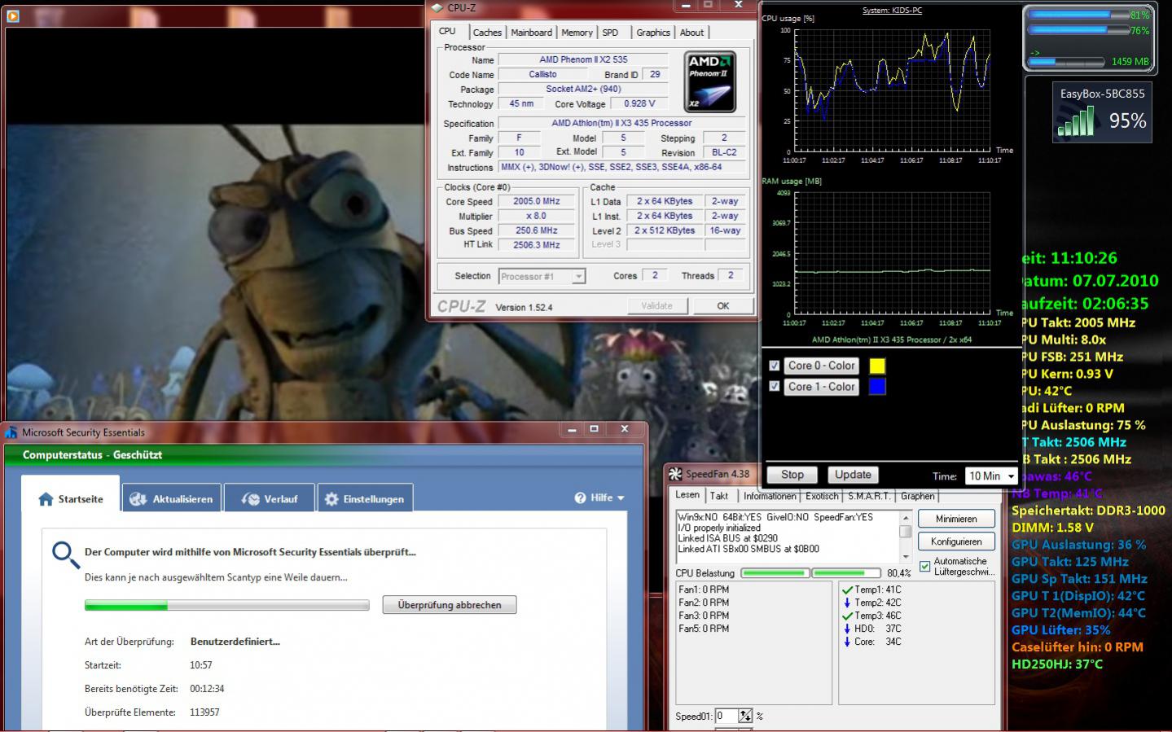Open the Hilfe dropdown arrow
The width and height of the screenshot is (1172, 732).
pos(621,498)
